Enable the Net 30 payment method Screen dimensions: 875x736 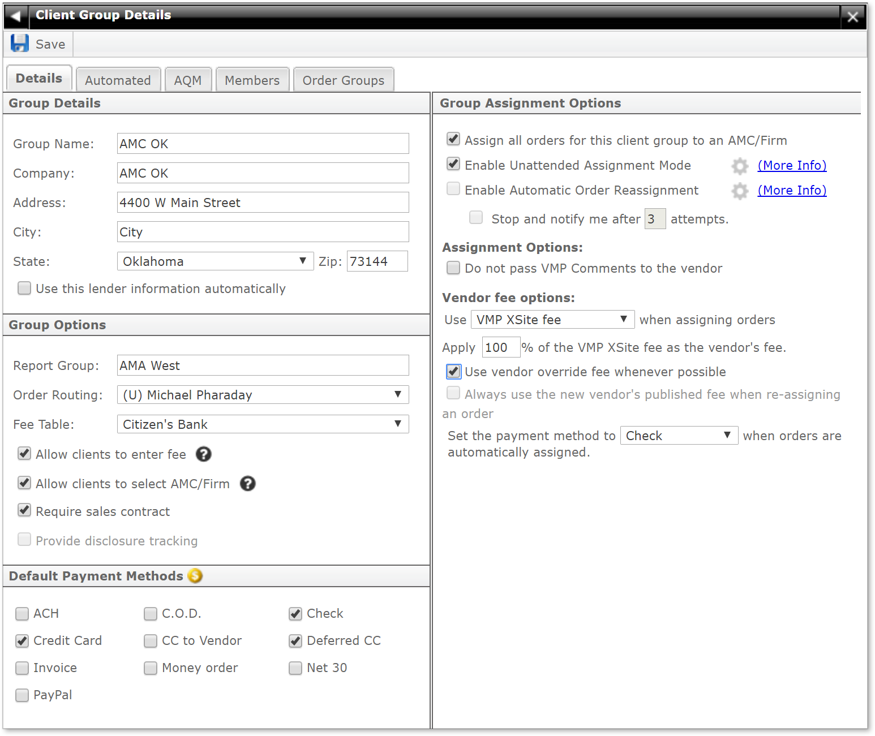click(x=295, y=668)
